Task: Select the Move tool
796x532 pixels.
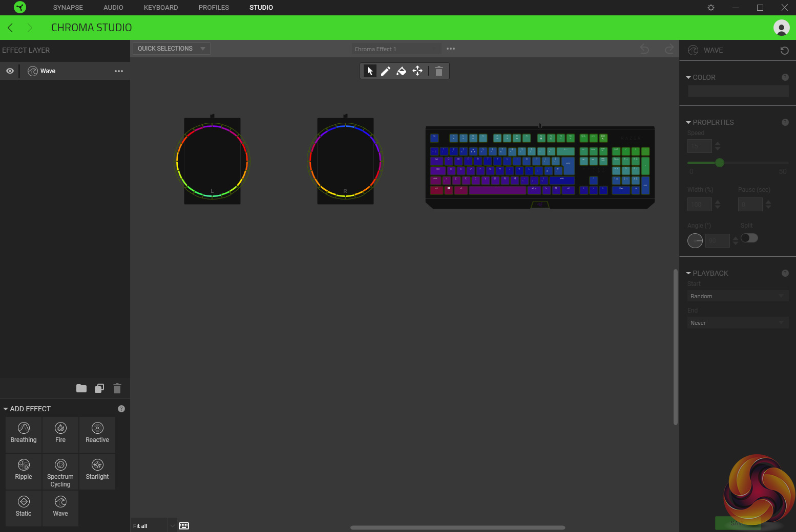Action: pyautogui.click(x=417, y=71)
